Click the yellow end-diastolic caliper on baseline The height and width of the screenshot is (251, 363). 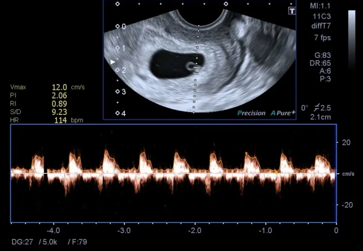coord(276,172)
